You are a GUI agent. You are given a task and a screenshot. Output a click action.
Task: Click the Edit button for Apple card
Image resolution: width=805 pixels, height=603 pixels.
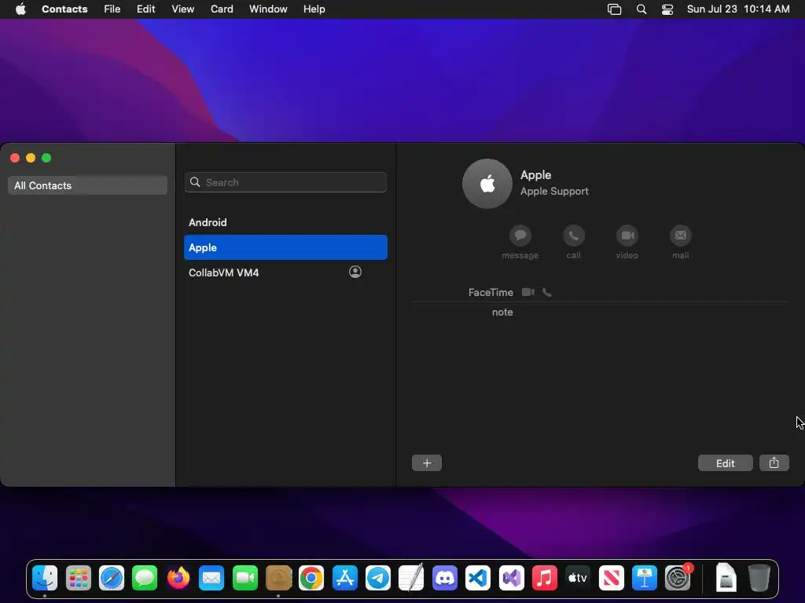point(725,463)
